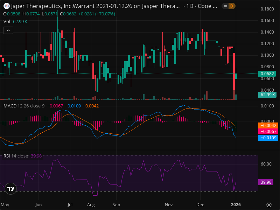Click the +0.0281 (+70.07%) change value
This screenshot has width=280, height=210.
(97, 14)
